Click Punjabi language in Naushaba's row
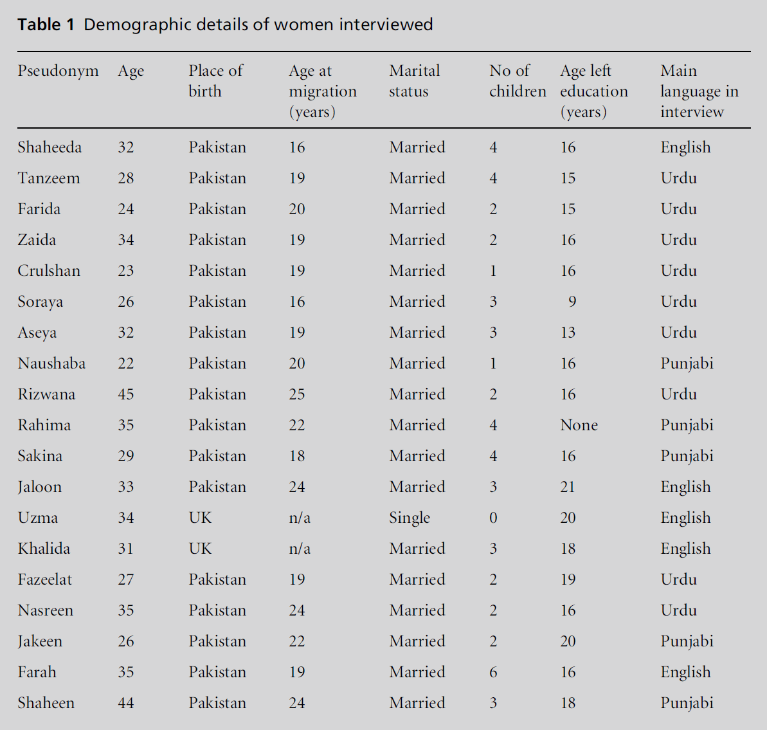Viewport: 767px width, 730px height. point(687,363)
